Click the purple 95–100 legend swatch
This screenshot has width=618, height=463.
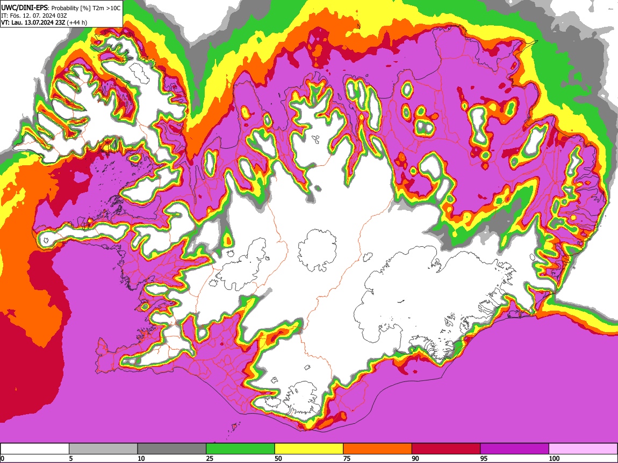(x=515, y=449)
